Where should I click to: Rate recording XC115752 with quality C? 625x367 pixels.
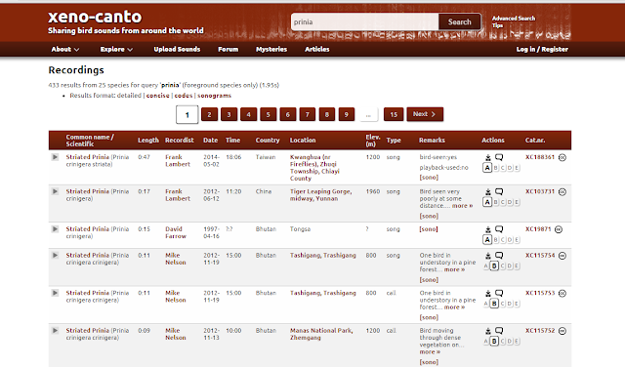[503, 341]
